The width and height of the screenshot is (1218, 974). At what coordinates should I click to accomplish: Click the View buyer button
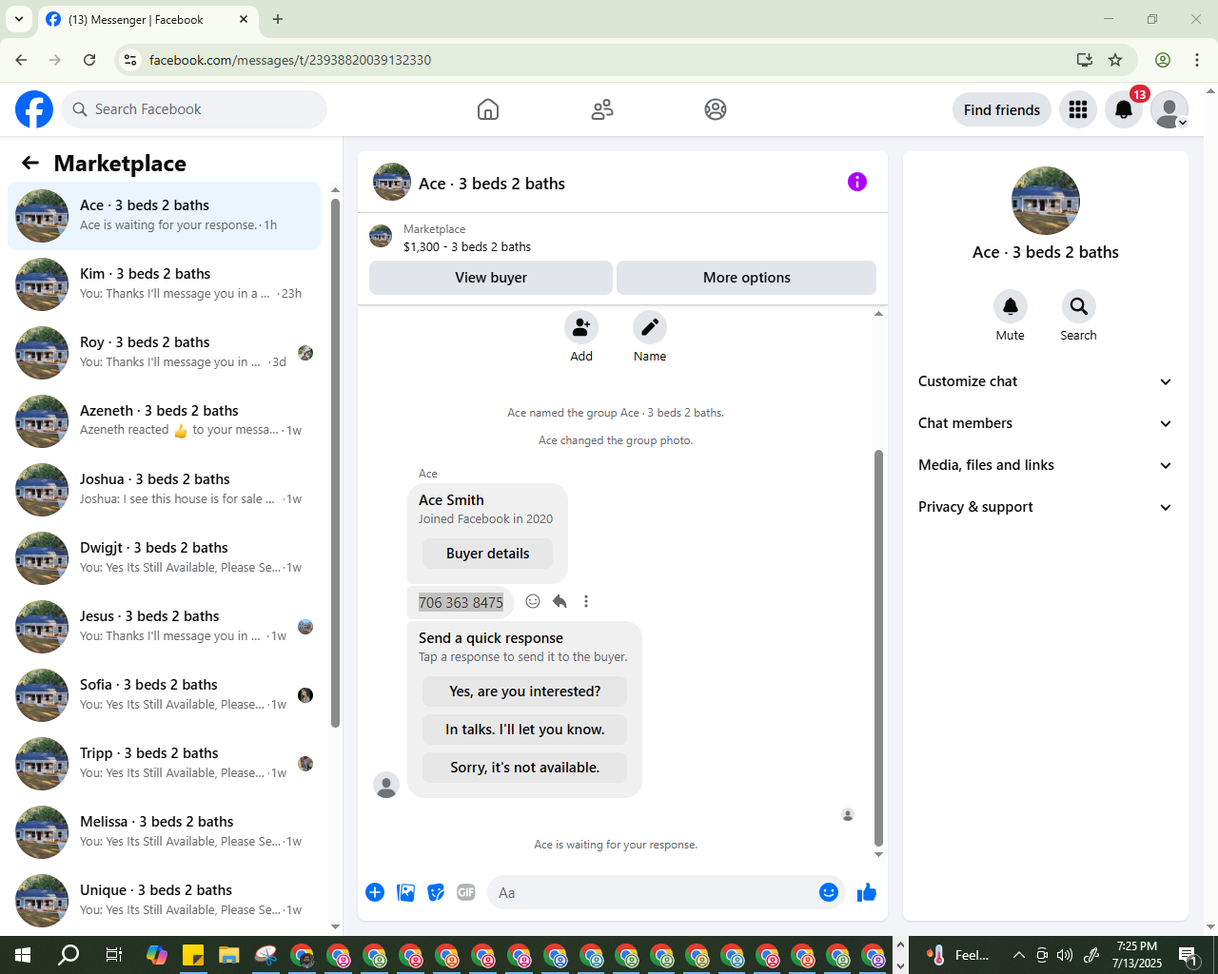point(491,278)
